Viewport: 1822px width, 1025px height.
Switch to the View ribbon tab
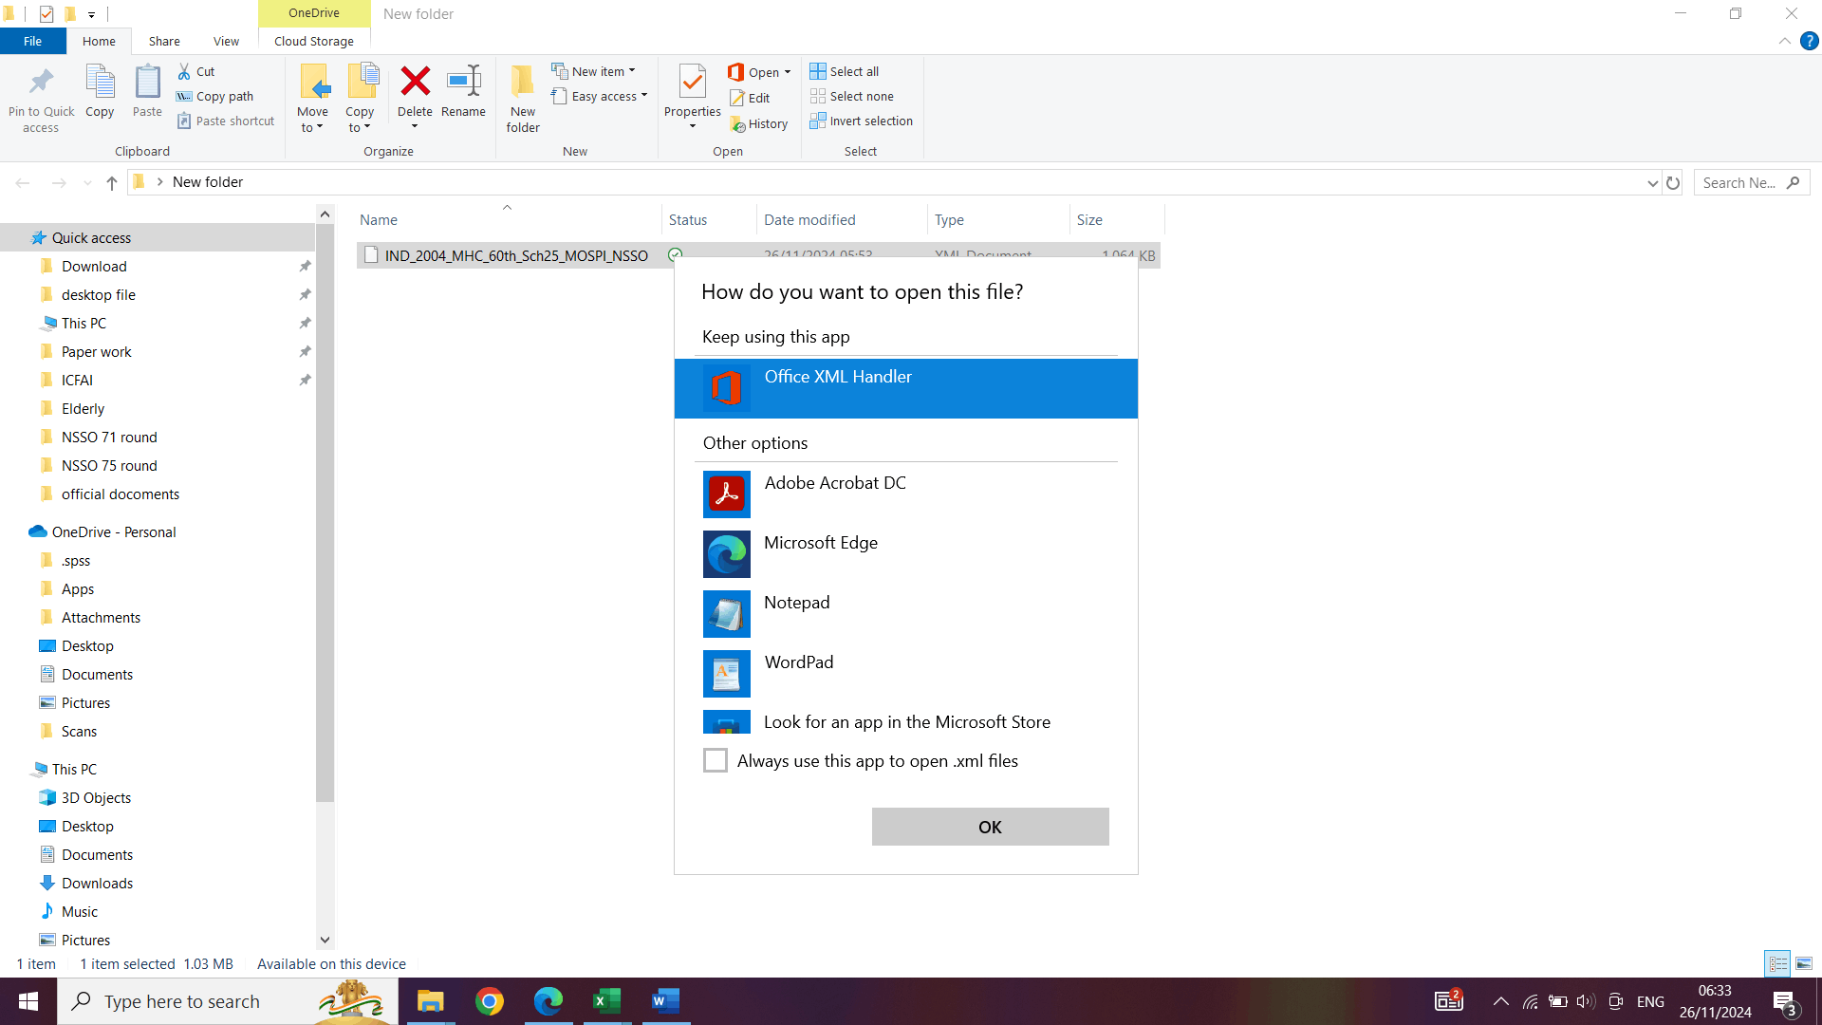226,41
